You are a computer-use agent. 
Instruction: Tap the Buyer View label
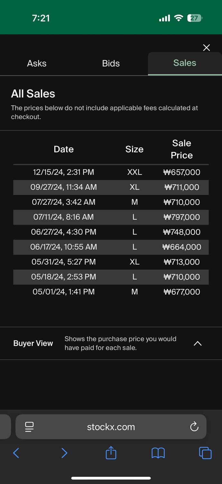[33, 343]
